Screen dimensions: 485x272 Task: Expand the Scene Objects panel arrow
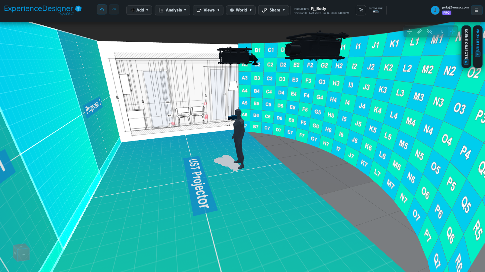466,62
